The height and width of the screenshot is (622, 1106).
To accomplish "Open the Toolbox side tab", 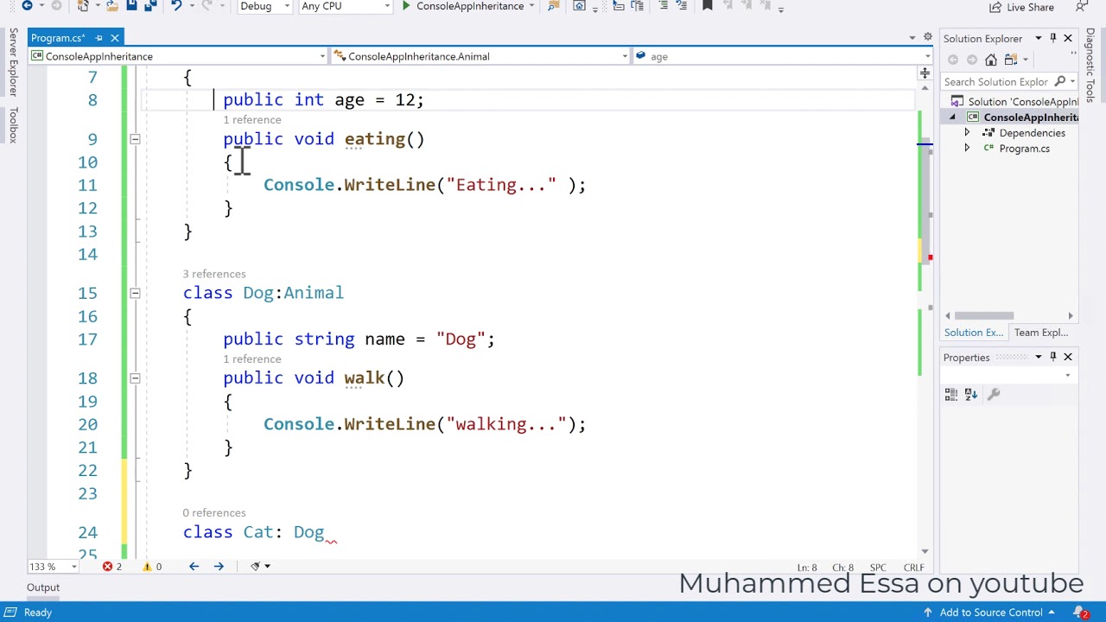I will tap(13, 126).
